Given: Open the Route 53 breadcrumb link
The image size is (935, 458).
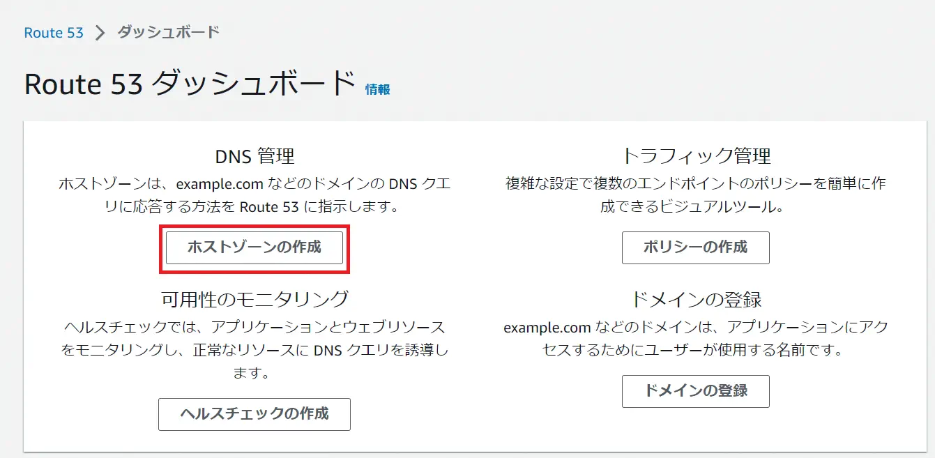Looking at the screenshot, I should [x=54, y=33].
